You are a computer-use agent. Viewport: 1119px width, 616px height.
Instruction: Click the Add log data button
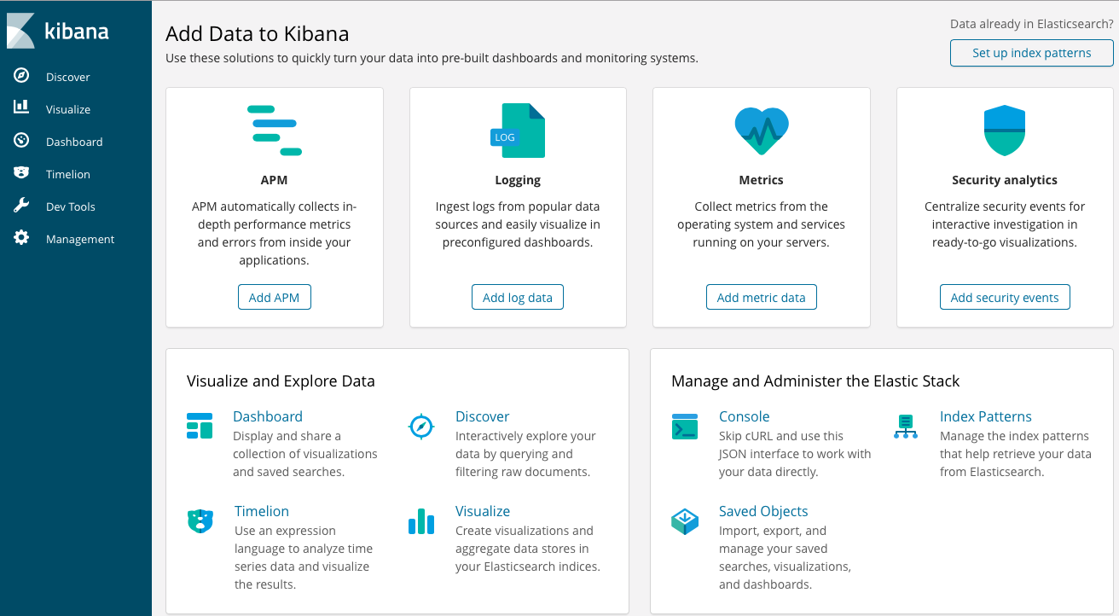coord(518,297)
